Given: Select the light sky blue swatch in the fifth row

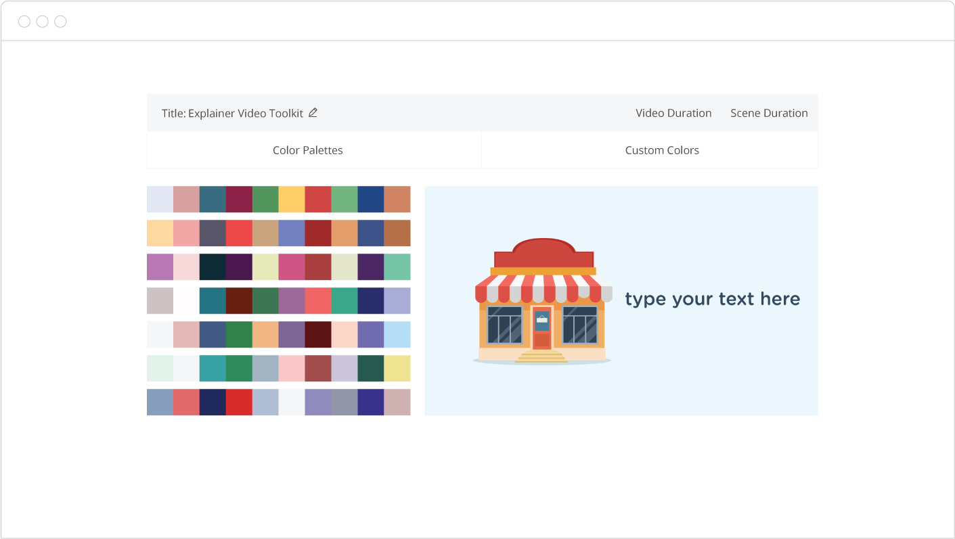Looking at the screenshot, I should [x=397, y=334].
